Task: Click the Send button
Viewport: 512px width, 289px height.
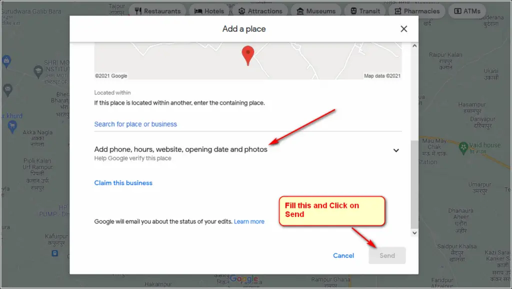Action: point(387,255)
